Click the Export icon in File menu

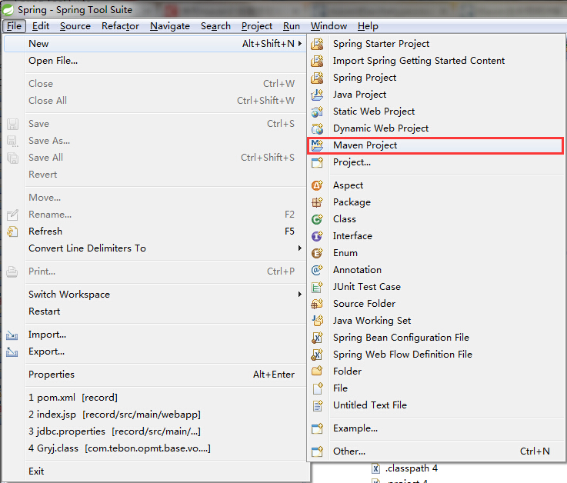(x=12, y=351)
